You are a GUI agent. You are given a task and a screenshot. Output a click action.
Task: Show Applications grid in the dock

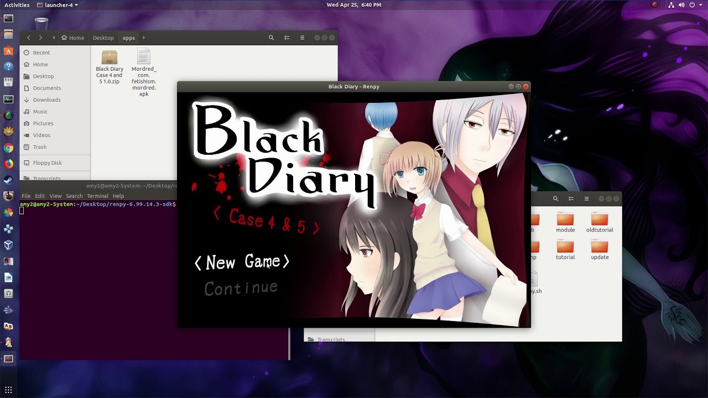pos(8,390)
